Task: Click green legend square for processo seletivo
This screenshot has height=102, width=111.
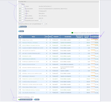Action: tap(72, 33)
